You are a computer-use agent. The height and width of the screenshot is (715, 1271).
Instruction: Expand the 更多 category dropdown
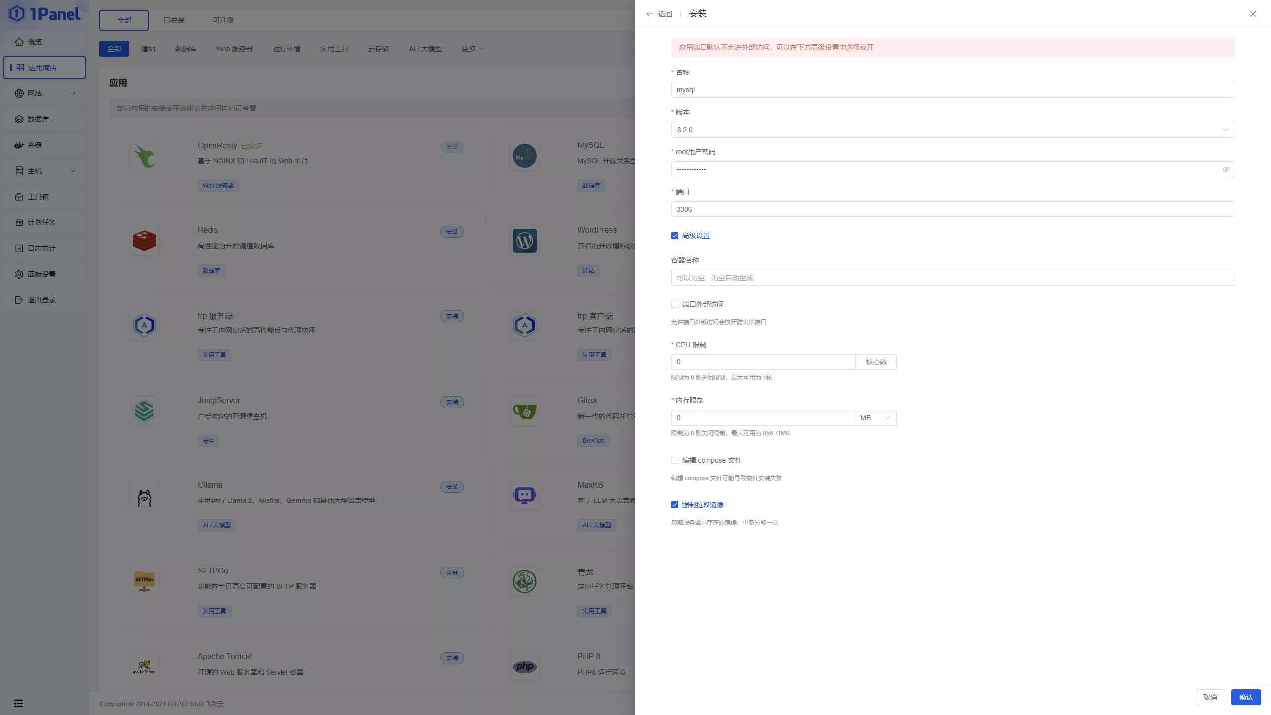pyautogui.click(x=472, y=49)
